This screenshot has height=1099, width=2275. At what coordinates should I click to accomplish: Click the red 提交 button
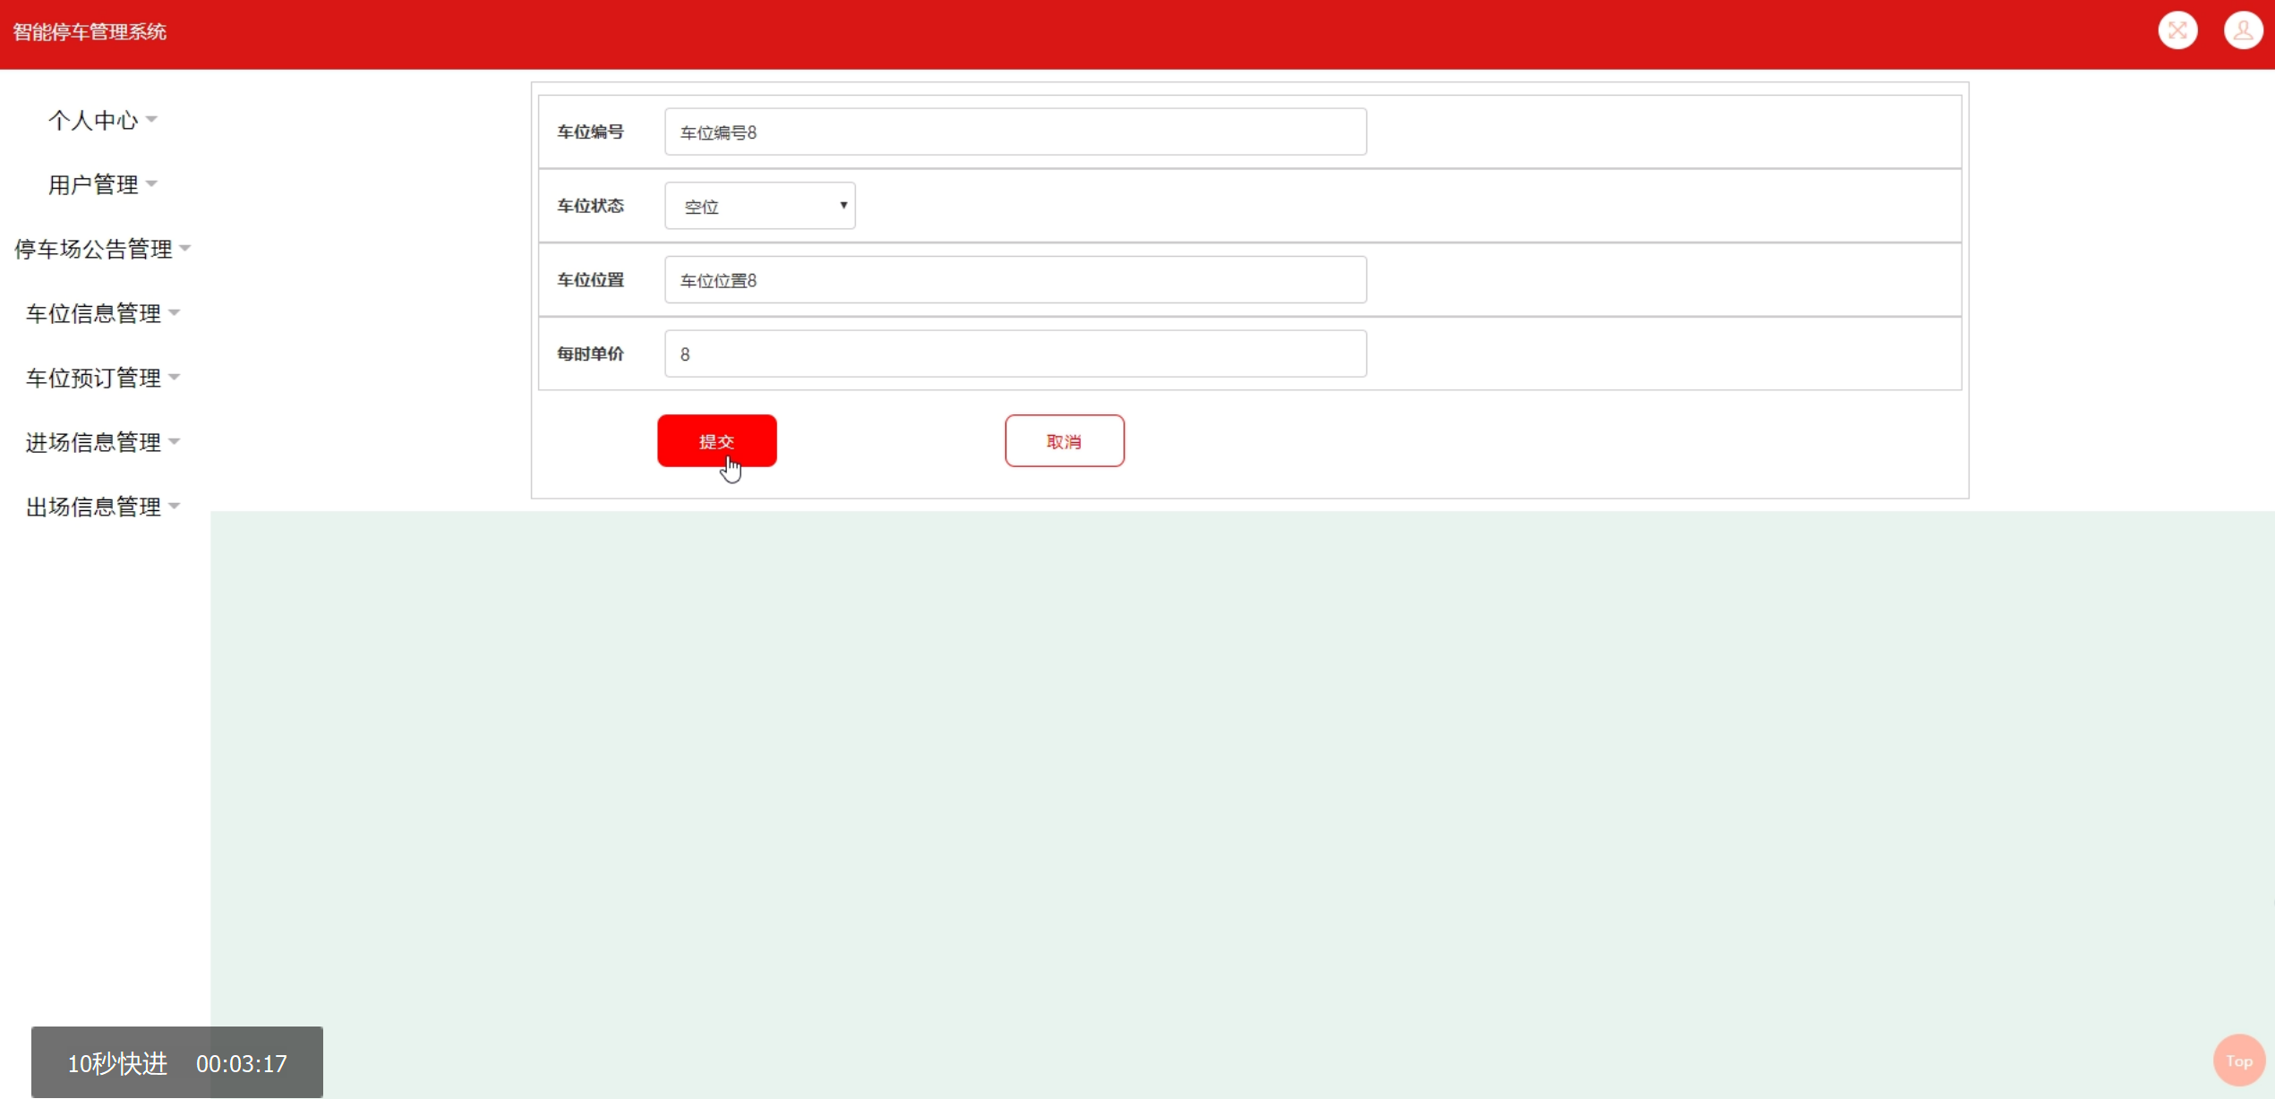pyautogui.click(x=716, y=440)
